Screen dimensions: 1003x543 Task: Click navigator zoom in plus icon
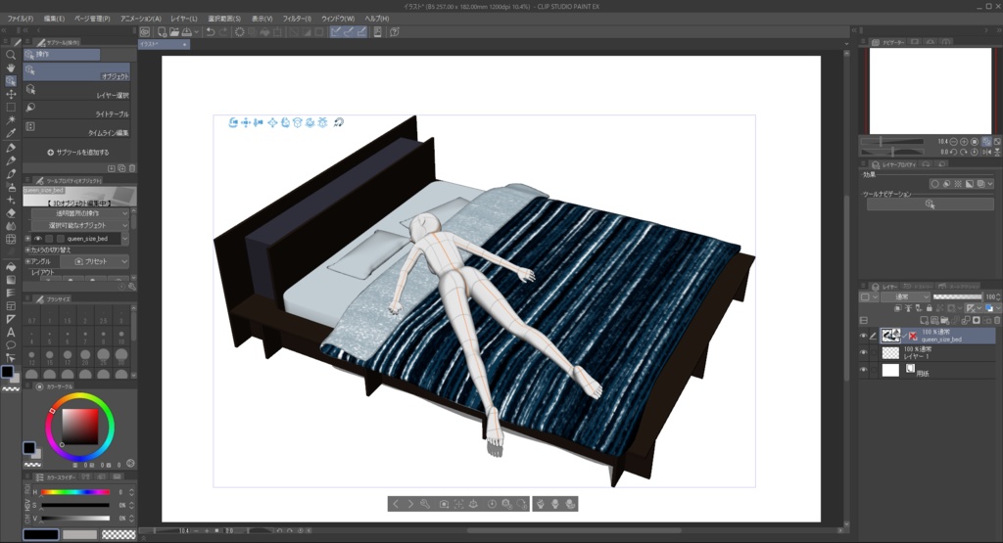click(964, 142)
